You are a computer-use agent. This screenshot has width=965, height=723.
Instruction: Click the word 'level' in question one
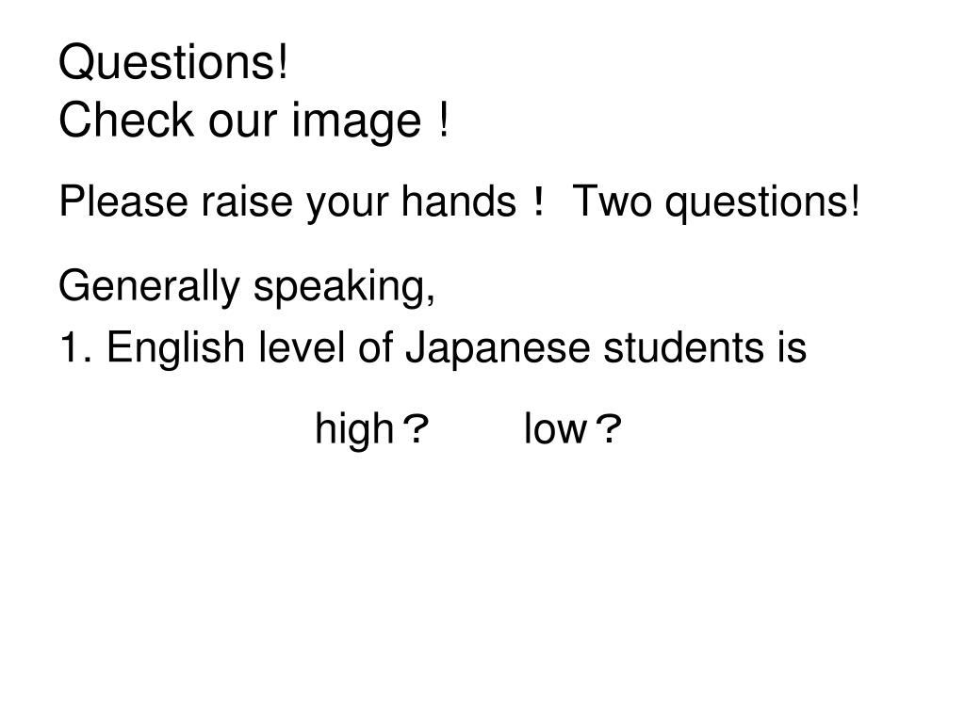[302, 346]
